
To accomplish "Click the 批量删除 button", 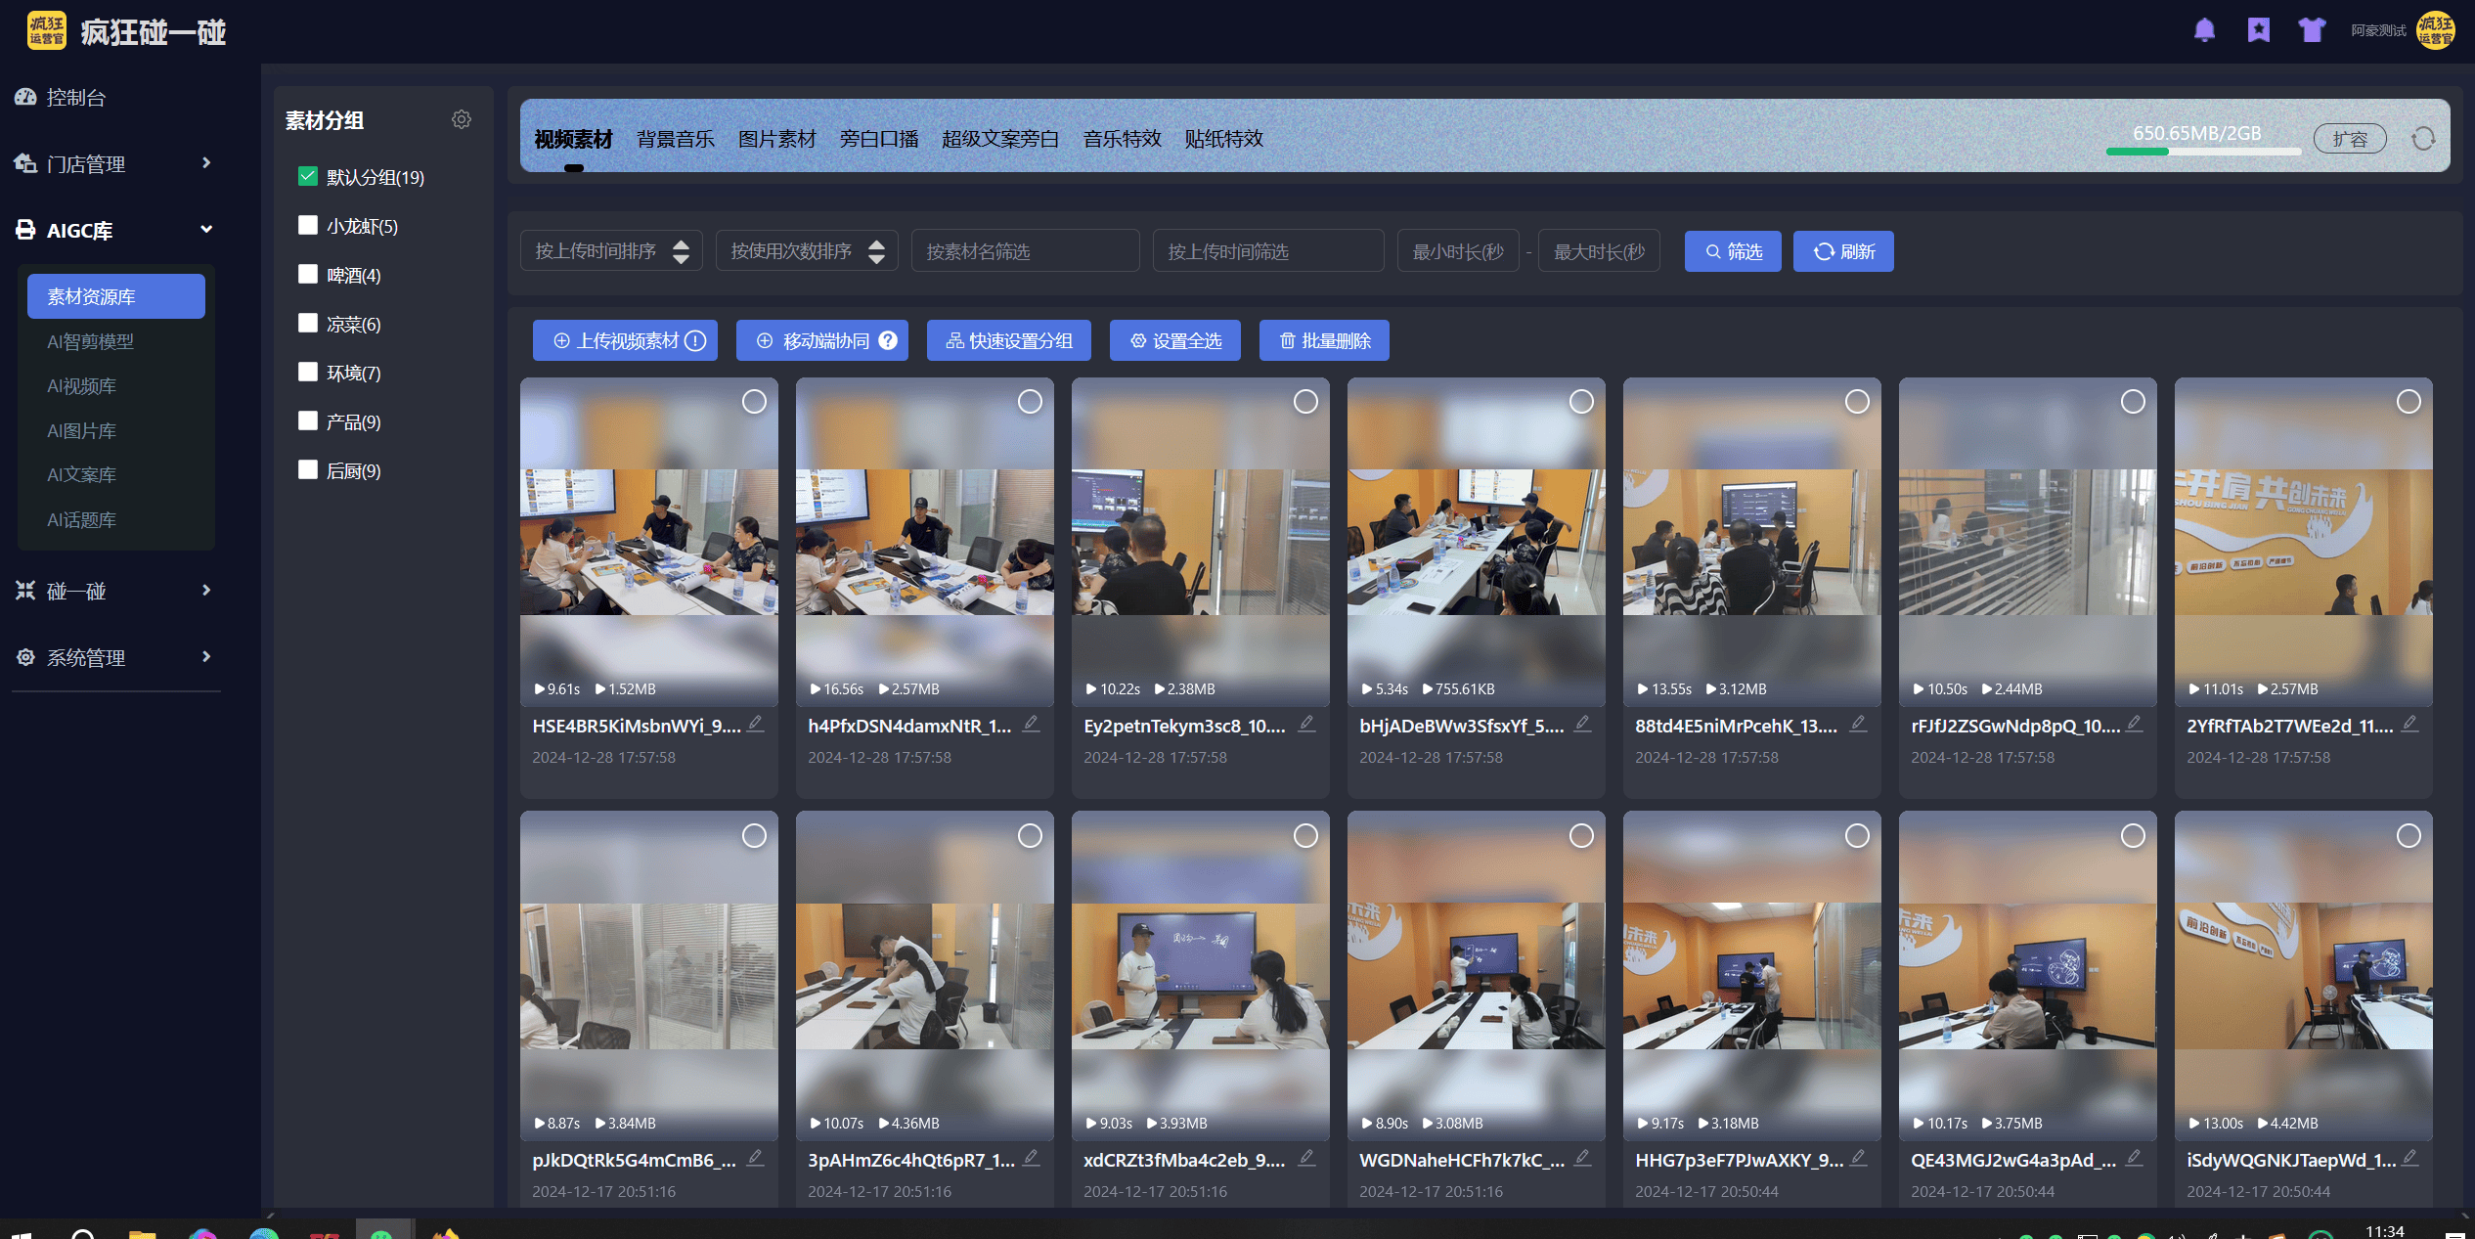I will pos(1324,340).
